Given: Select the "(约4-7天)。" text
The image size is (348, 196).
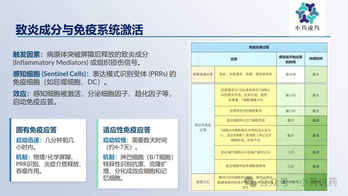Looking at the screenshot, I should 121,147.
